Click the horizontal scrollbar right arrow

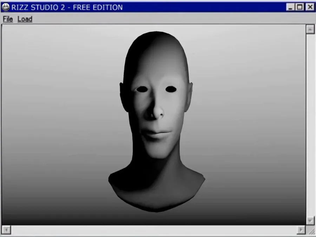301,230
